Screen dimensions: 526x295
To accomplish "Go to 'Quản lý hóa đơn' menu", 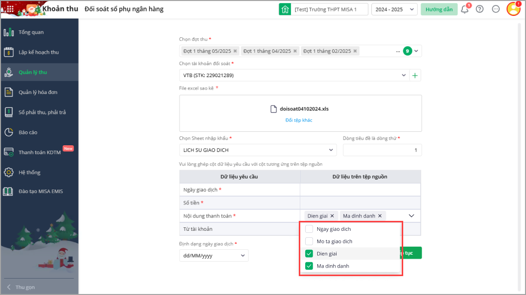I will tap(38, 92).
